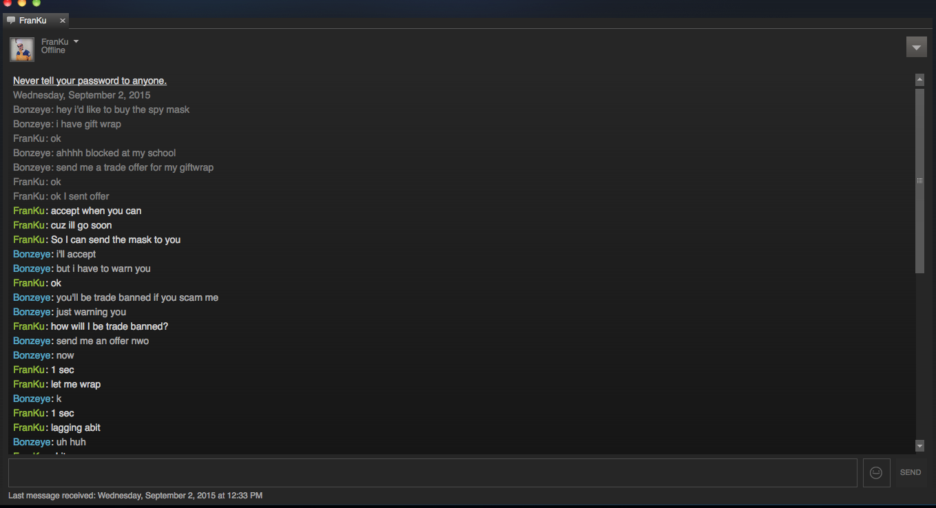
Task: Click the SEND button
Action: [x=910, y=473]
